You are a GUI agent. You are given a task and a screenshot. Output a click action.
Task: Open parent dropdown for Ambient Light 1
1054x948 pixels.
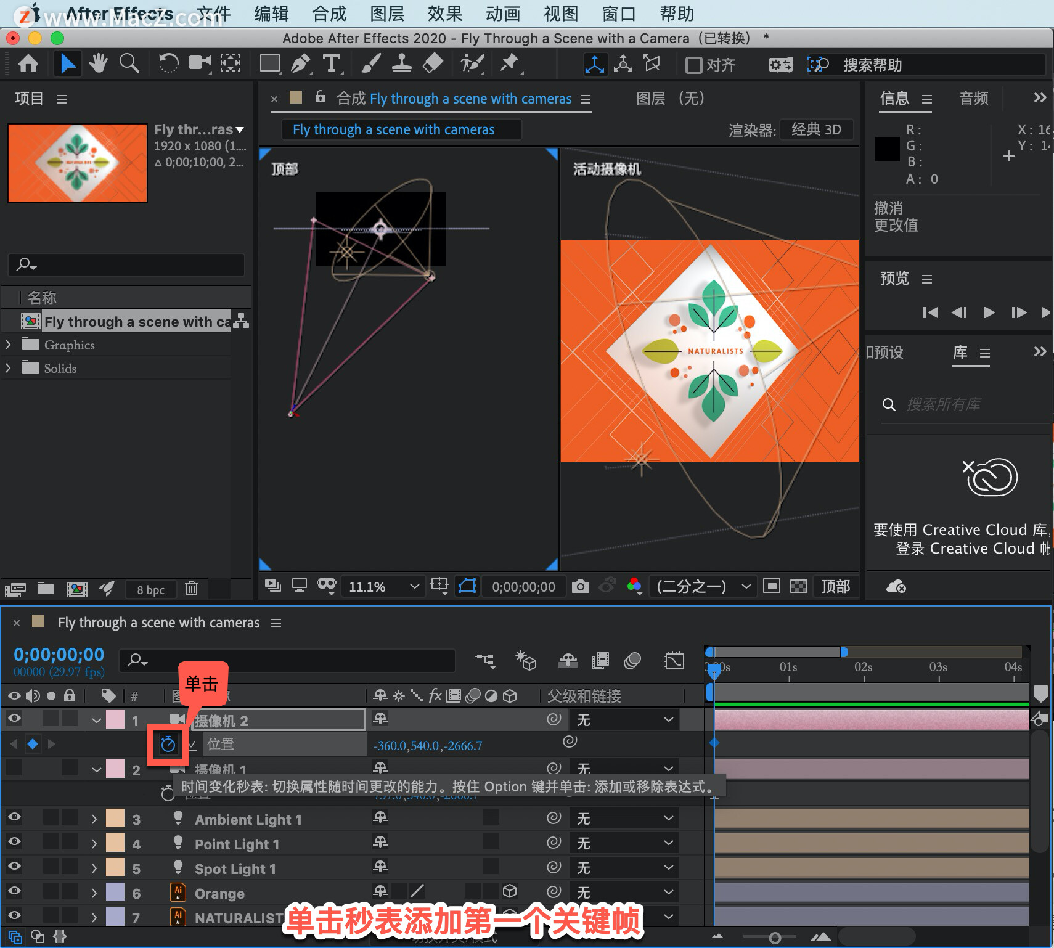[624, 819]
